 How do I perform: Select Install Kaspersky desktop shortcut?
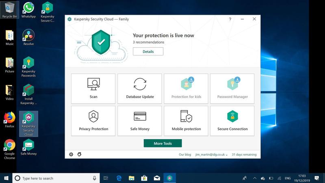pyautogui.click(x=28, y=94)
